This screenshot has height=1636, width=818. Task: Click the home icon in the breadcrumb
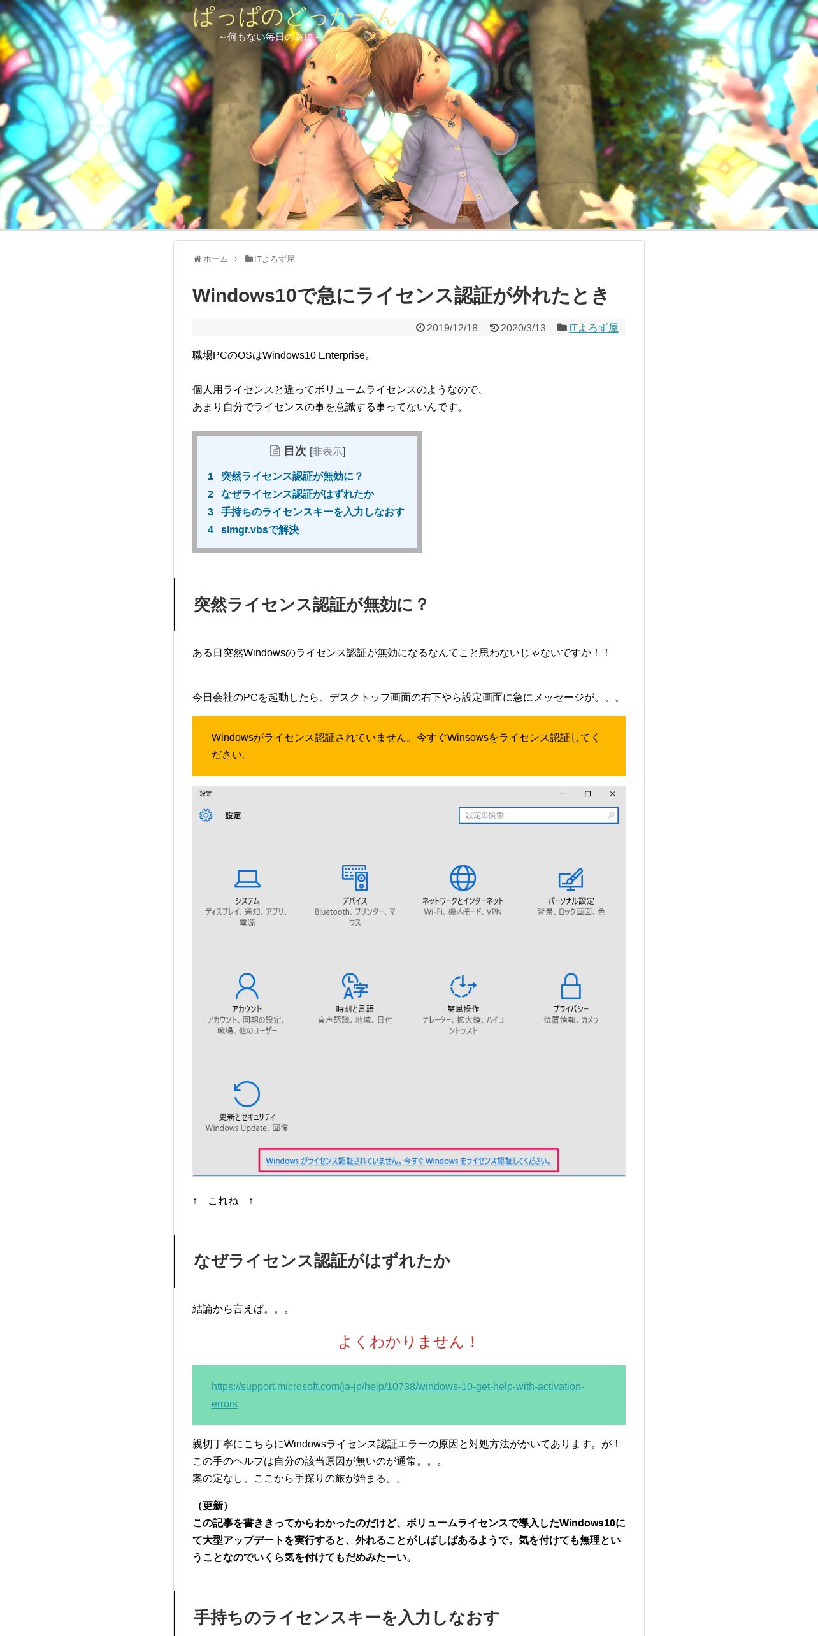(x=197, y=259)
